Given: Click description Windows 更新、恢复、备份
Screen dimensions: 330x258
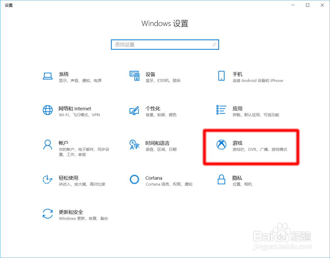Looking at the screenshot, I should (x=83, y=219).
